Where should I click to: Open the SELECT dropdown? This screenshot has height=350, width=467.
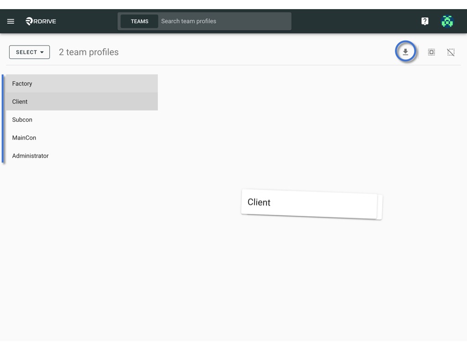[x=30, y=52]
